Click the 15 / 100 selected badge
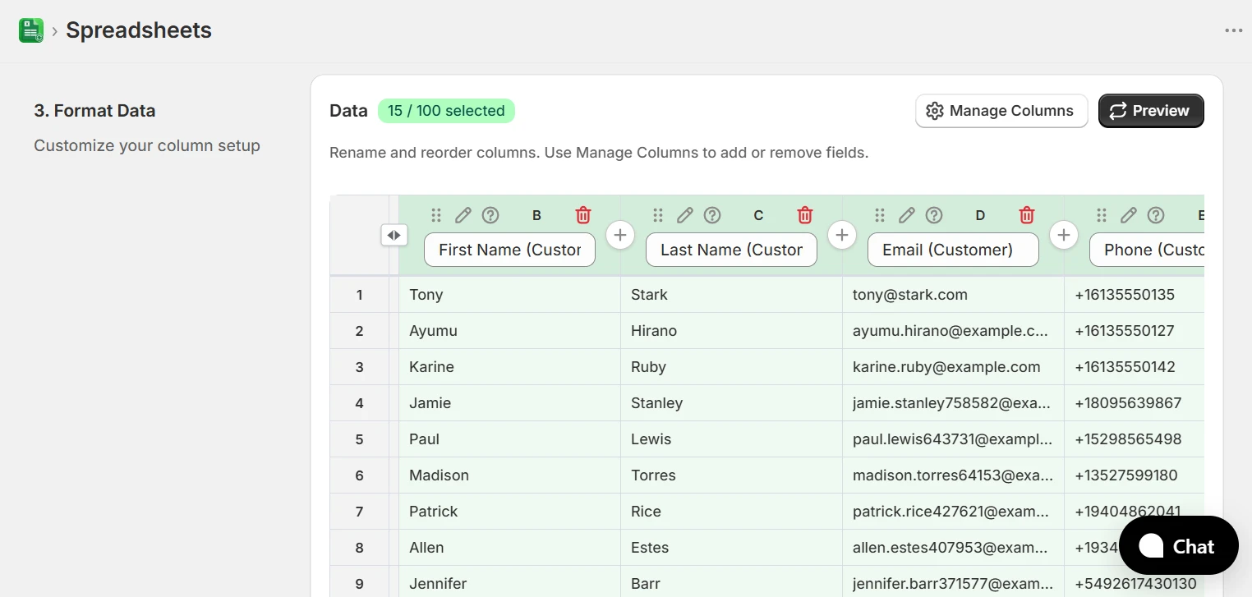The width and height of the screenshot is (1252, 597). tap(446, 111)
